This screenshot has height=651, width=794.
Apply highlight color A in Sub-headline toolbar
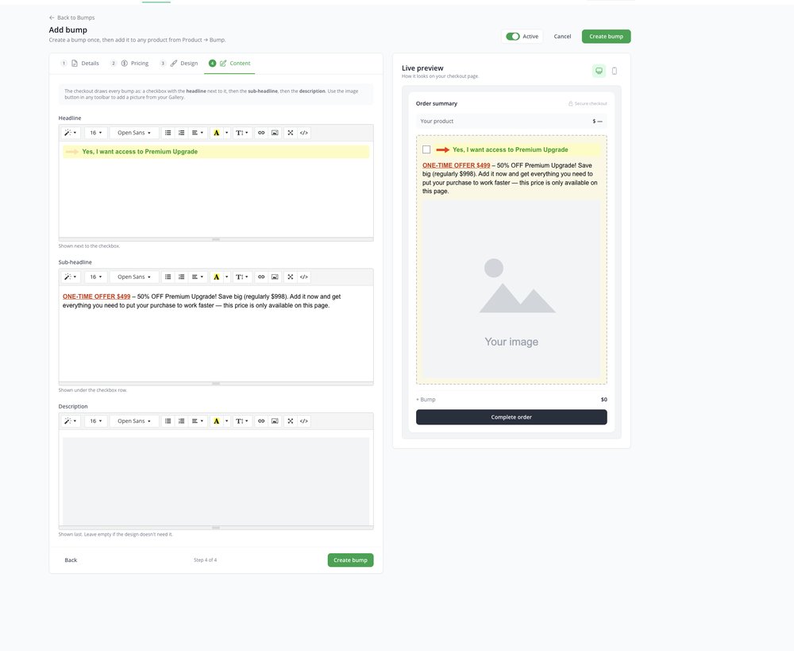pos(216,277)
